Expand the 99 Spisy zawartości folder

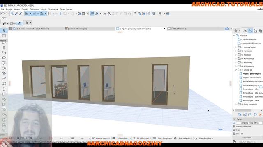(x=236, y=105)
